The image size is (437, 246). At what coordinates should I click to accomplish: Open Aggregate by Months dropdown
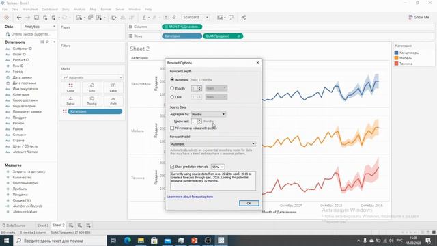208,114
